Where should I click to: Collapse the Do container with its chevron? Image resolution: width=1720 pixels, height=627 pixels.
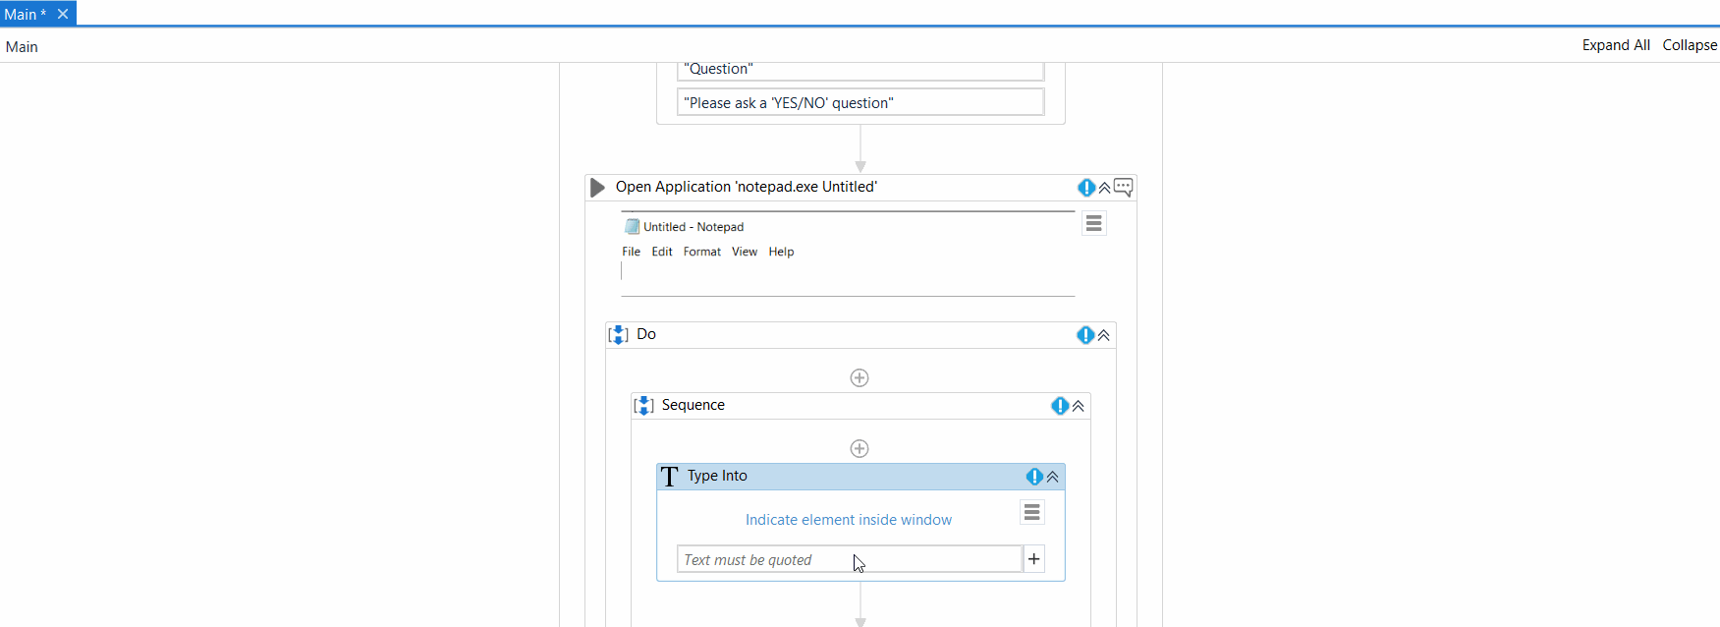pyautogui.click(x=1103, y=334)
